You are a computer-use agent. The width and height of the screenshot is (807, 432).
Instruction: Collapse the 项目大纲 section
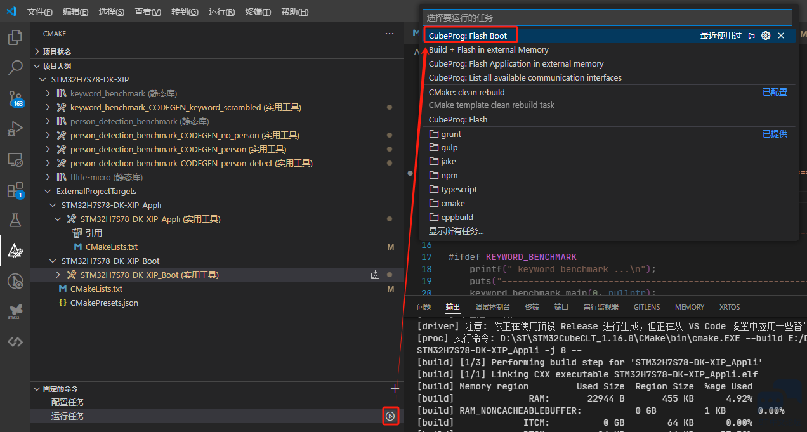click(37, 65)
